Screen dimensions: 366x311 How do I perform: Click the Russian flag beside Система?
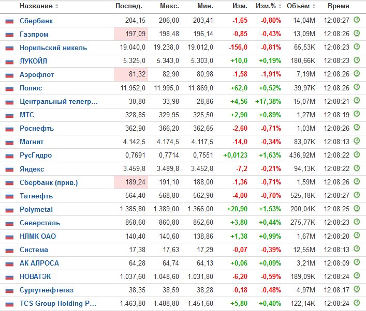pyautogui.click(x=9, y=250)
